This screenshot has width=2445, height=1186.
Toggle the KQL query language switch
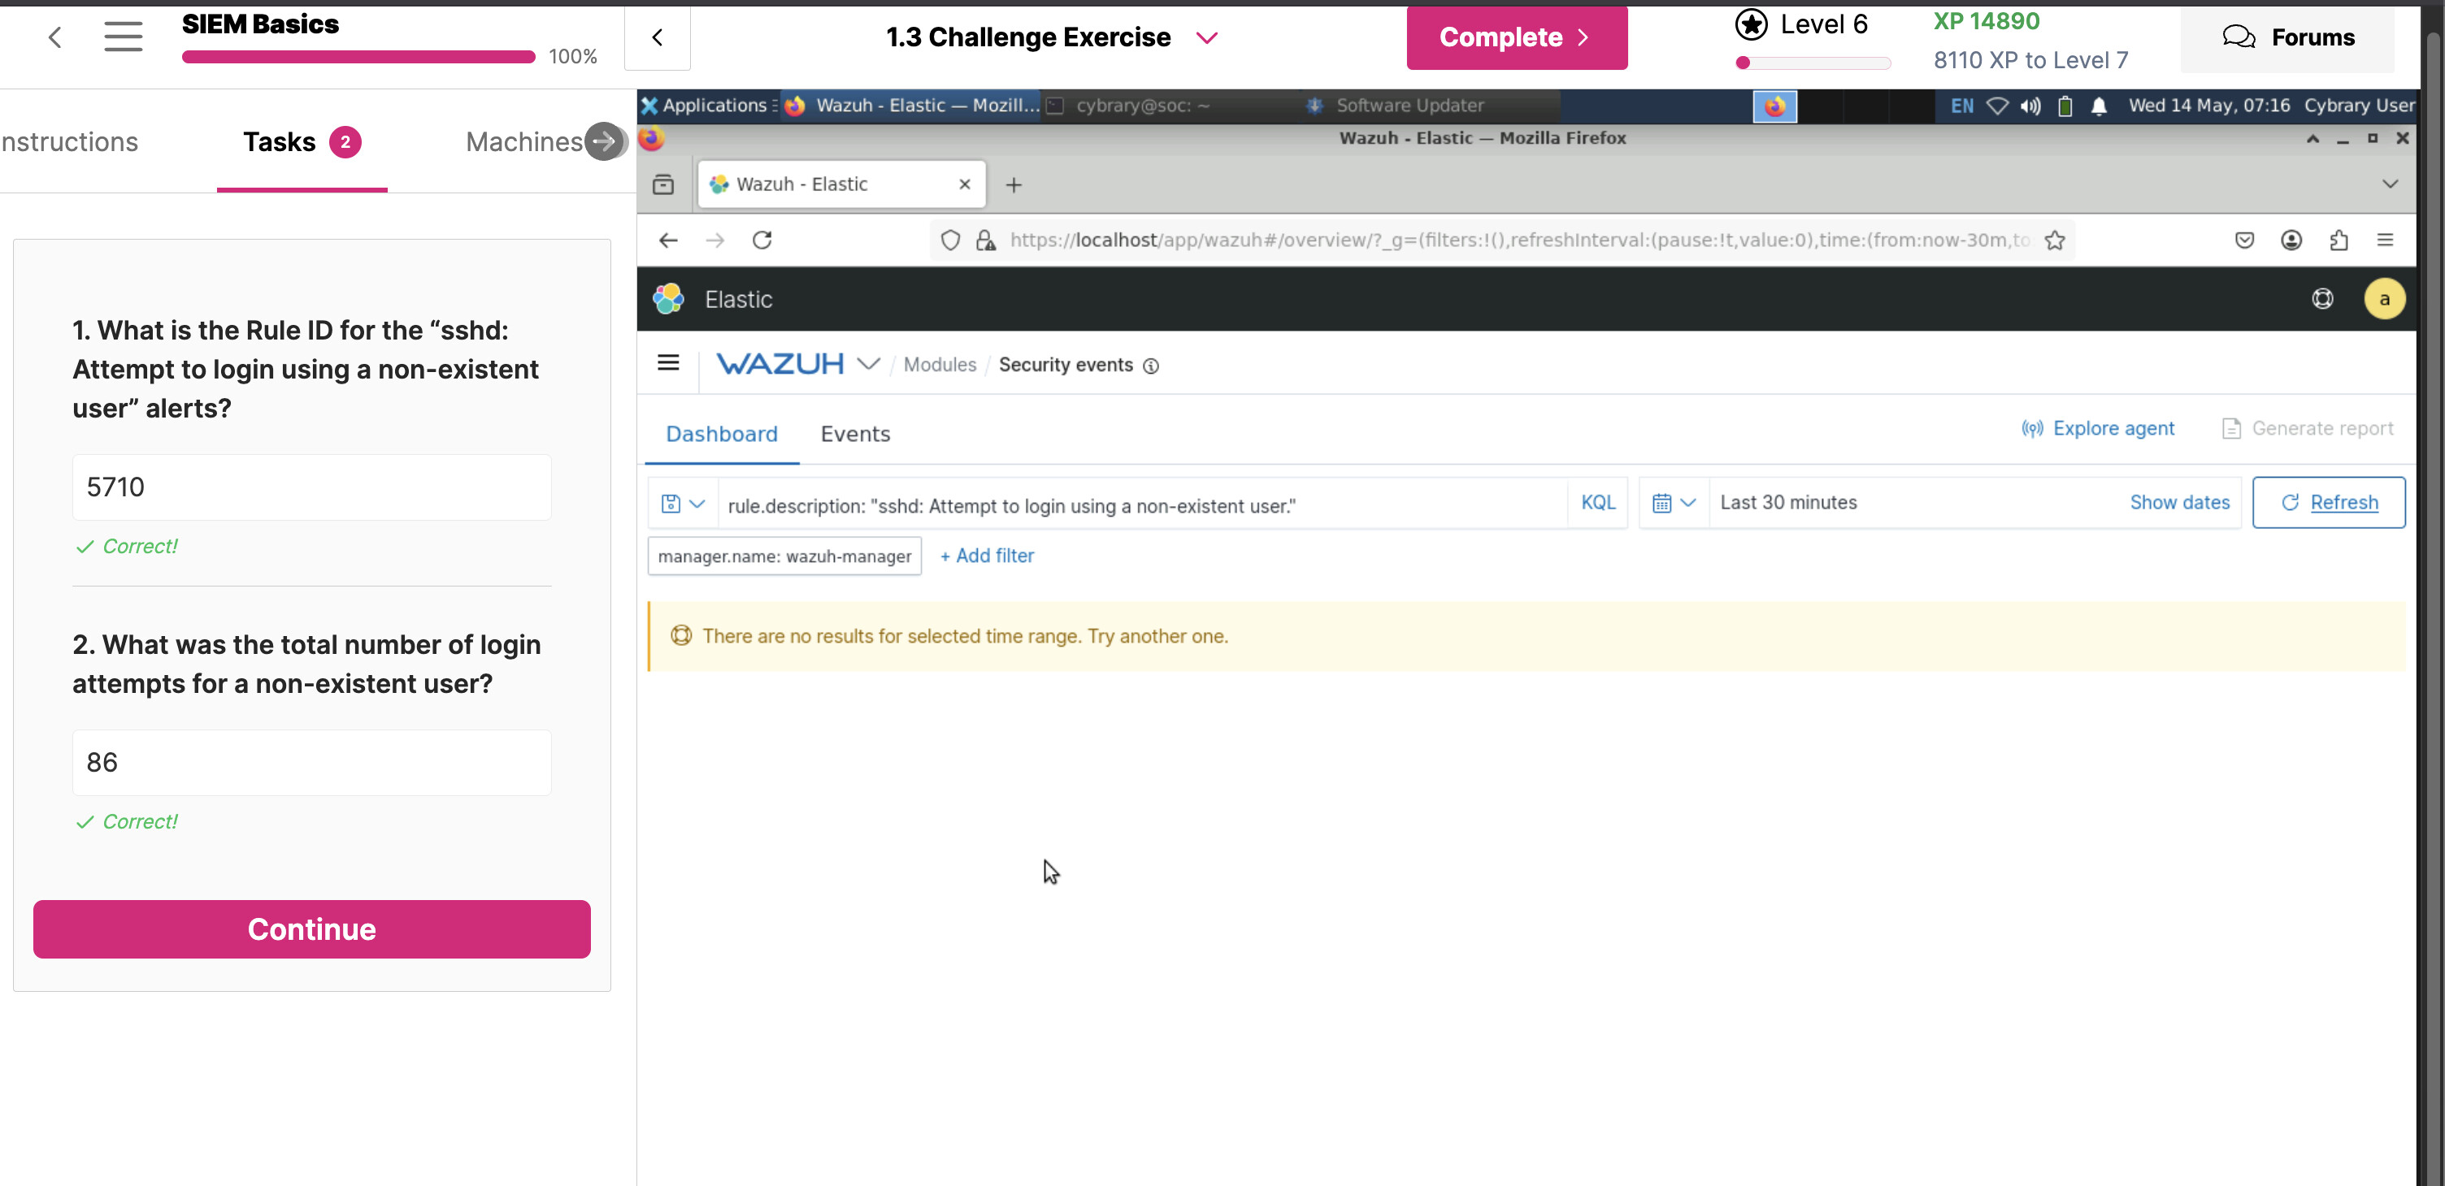click(1597, 503)
